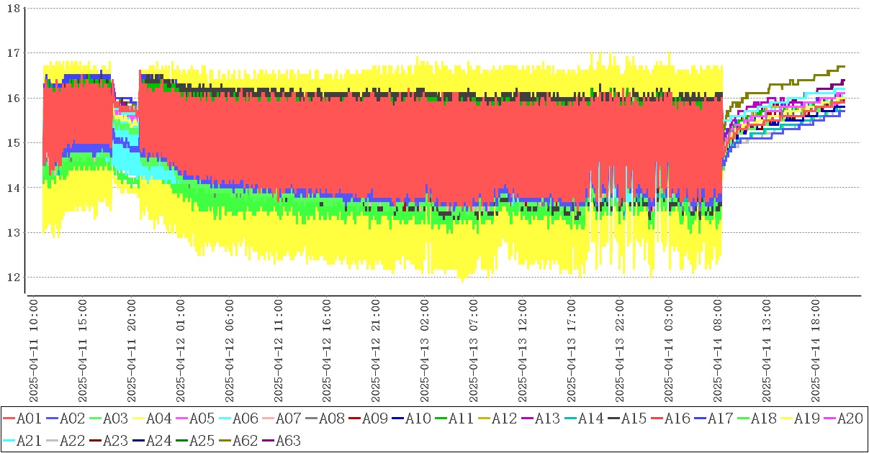This screenshot has height=453, width=869.
Task: Click the A63 purple legend line marker
Action: point(268,441)
